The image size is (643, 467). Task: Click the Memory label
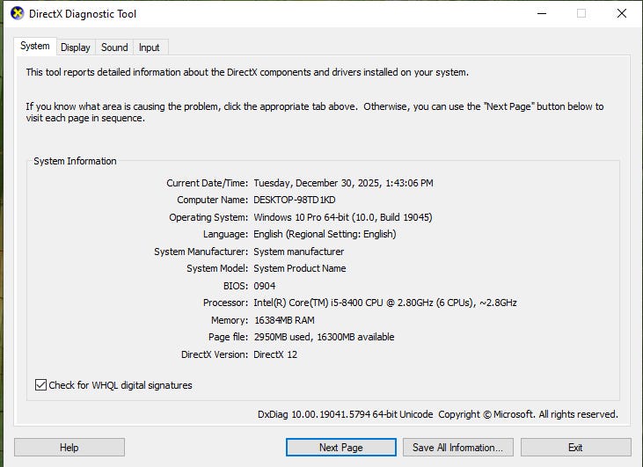[230, 320]
